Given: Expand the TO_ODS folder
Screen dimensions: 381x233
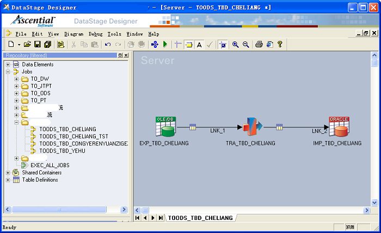Looking at the screenshot, I should coord(16,94).
